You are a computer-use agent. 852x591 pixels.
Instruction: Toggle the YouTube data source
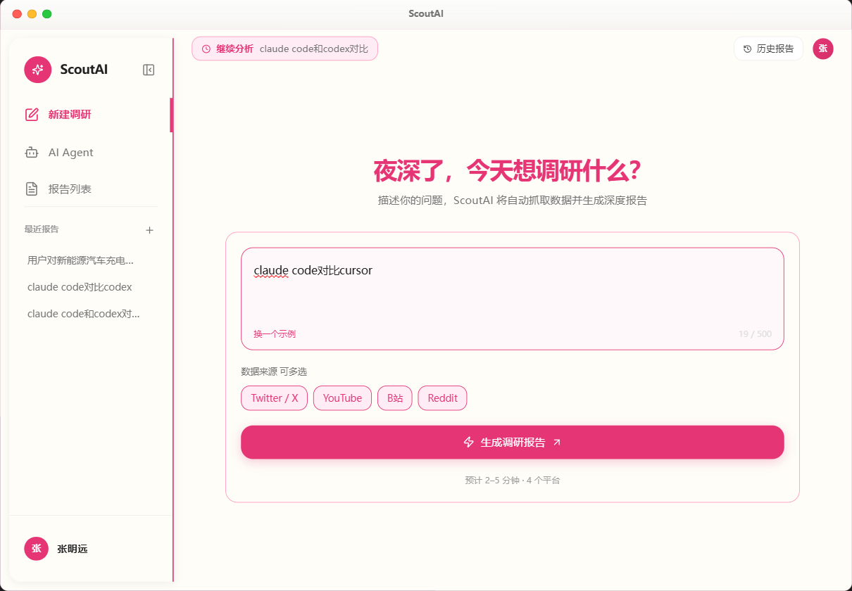point(342,398)
